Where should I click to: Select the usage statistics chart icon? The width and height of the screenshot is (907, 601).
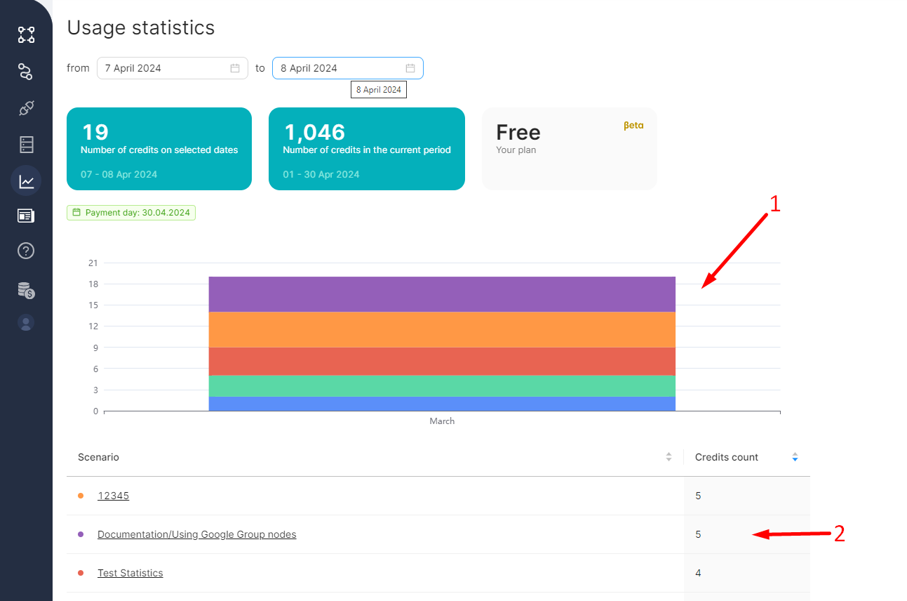[x=26, y=181]
